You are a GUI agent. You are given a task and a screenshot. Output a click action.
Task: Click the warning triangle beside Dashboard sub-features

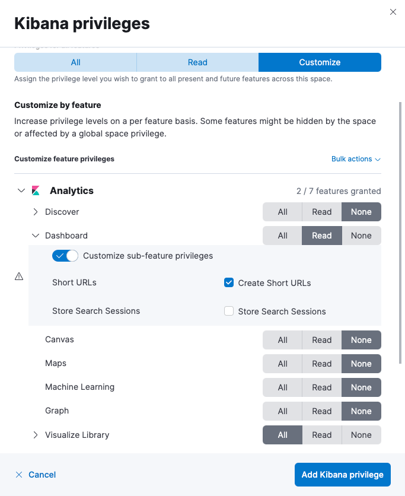(x=18, y=276)
